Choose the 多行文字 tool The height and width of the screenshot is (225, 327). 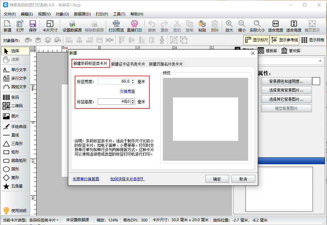pyautogui.click(x=15, y=78)
